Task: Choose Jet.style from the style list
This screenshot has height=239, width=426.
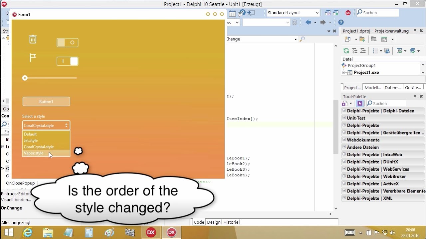Action: click(46, 140)
